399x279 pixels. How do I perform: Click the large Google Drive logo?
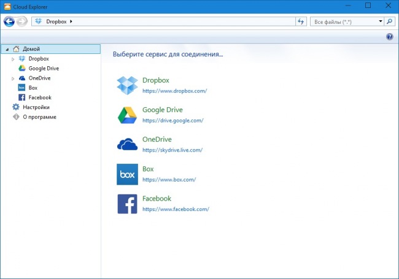[127, 115]
